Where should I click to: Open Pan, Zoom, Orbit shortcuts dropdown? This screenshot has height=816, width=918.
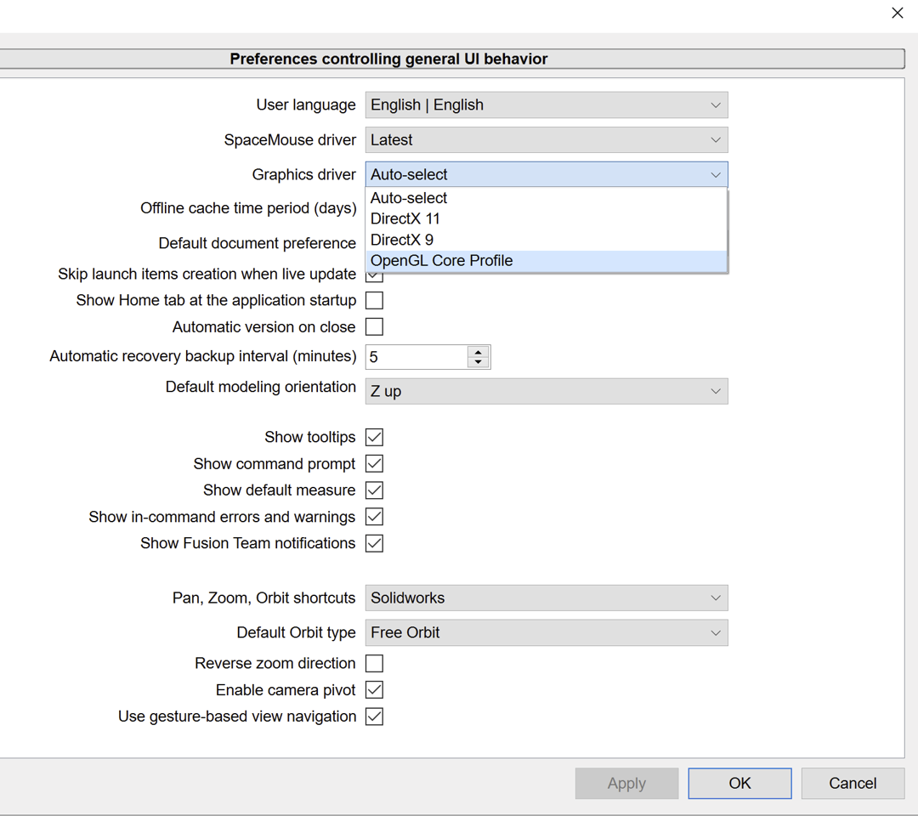click(x=547, y=598)
